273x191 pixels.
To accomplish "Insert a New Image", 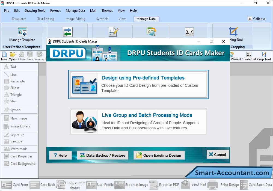I will point(16,118).
